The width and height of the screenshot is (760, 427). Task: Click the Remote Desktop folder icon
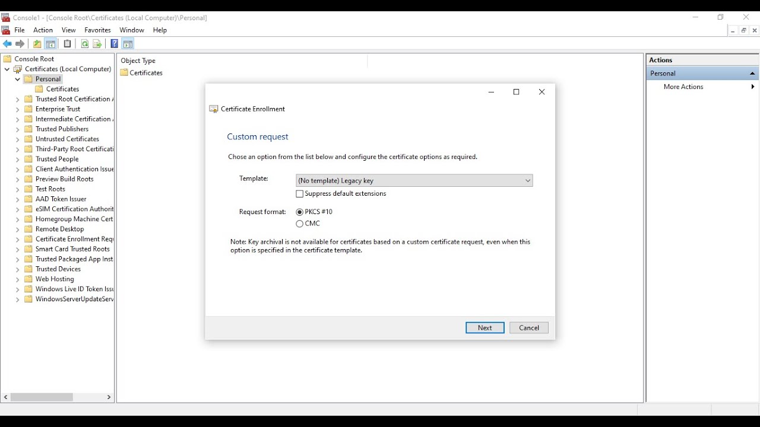point(28,229)
